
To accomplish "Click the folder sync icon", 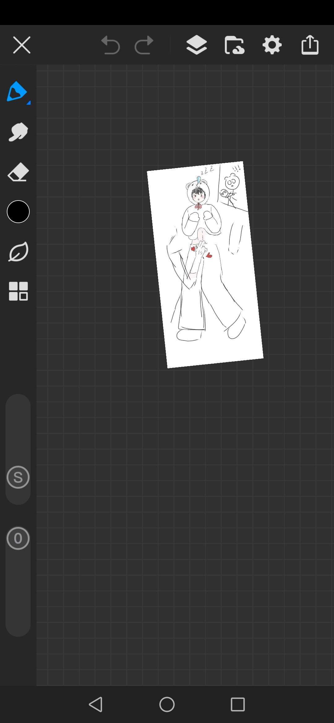I will [x=234, y=45].
